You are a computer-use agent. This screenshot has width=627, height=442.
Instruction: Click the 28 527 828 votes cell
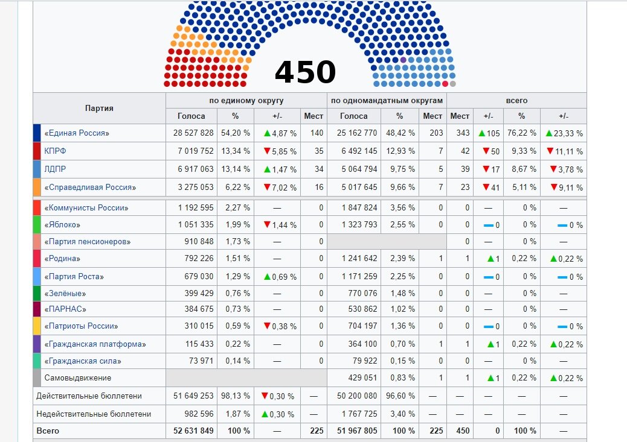(x=191, y=133)
